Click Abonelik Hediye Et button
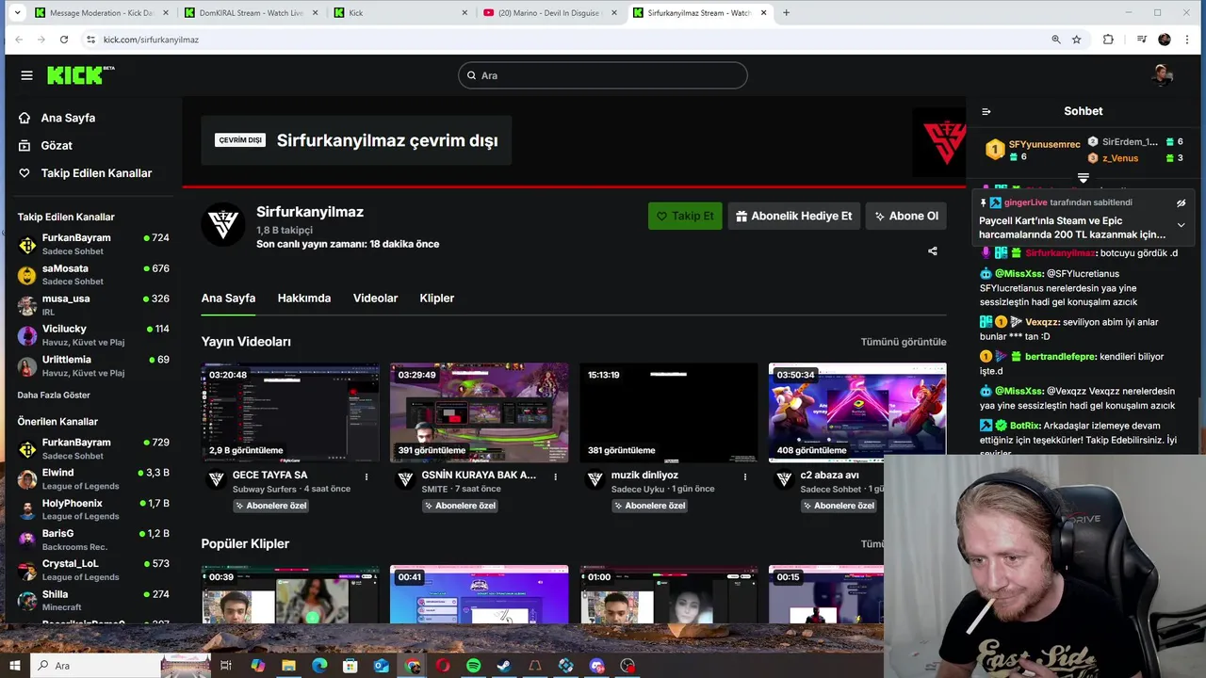 794,216
